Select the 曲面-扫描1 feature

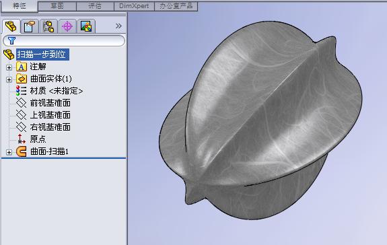tap(49, 151)
